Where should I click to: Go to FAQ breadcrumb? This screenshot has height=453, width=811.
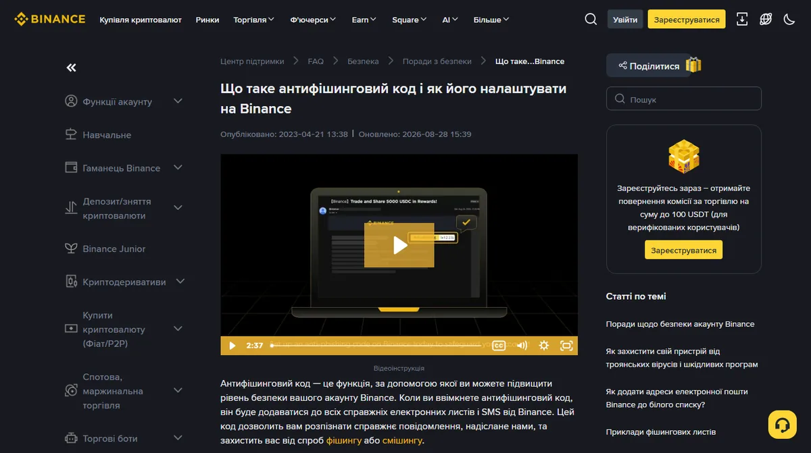(x=316, y=61)
